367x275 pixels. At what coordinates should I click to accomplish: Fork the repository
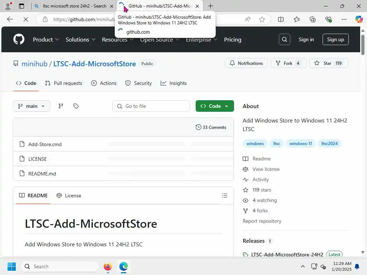[289, 63]
